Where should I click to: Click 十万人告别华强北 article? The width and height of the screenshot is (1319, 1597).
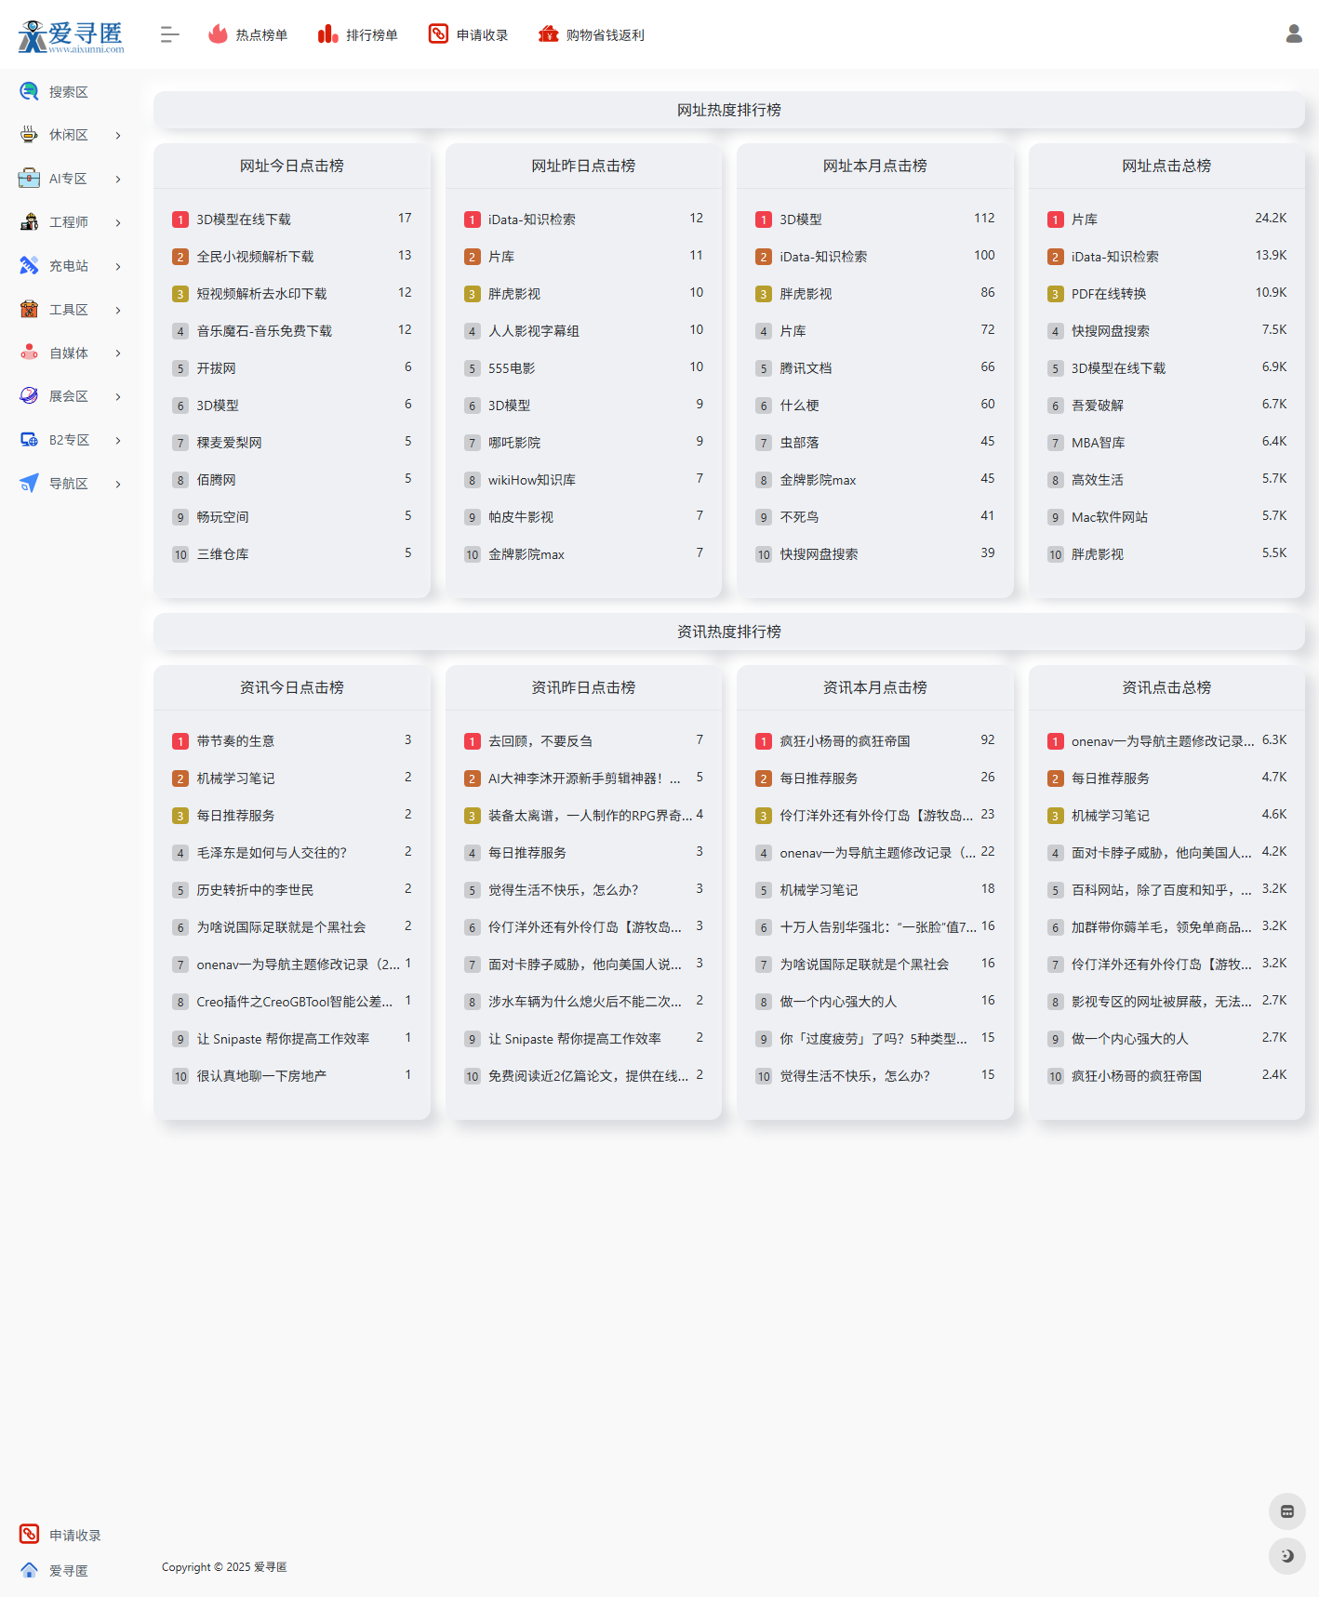coord(878,927)
